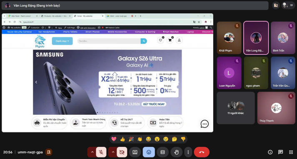The height and width of the screenshot is (159, 297).
Task: Open the activities grid icon
Action: click(x=291, y=152)
